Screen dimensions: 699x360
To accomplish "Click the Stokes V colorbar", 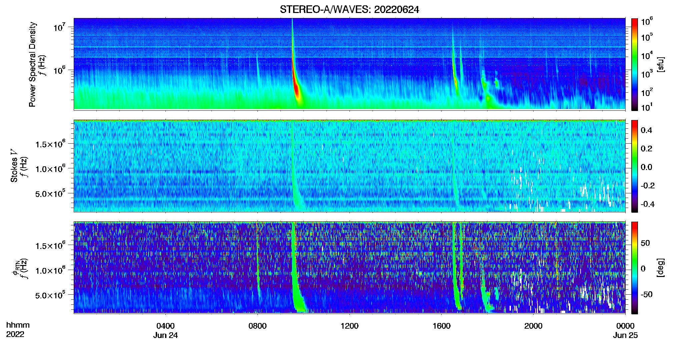I will (x=635, y=166).
